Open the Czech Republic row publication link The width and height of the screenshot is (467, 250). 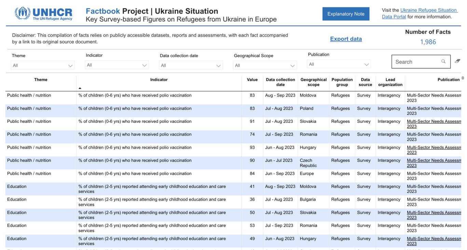[x=434, y=163]
